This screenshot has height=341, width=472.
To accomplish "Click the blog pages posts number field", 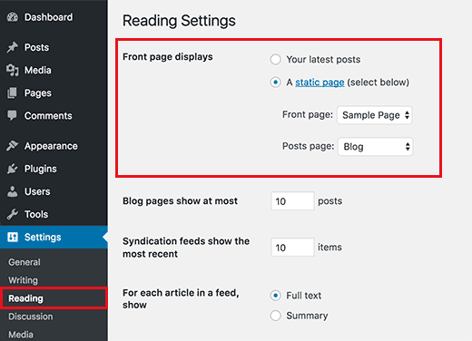I will tap(292, 201).
